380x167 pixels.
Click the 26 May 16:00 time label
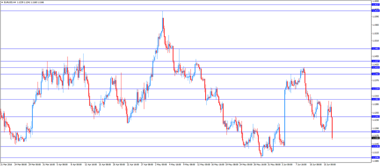point(260,164)
